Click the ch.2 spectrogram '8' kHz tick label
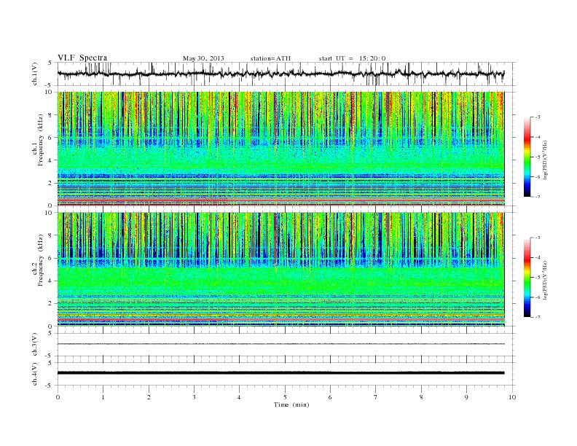 (x=50, y=235)
